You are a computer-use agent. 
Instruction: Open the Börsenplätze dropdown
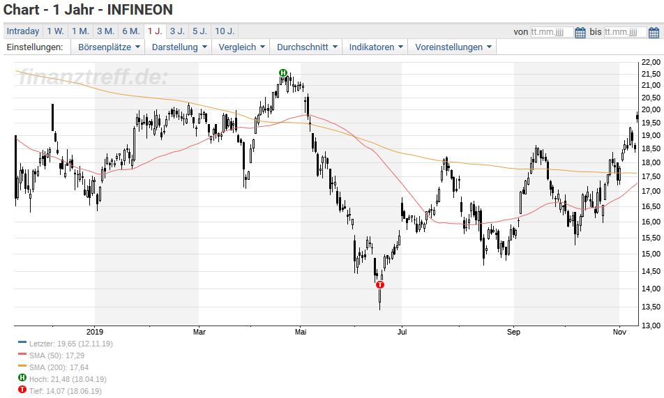click(x=108, y=47)
